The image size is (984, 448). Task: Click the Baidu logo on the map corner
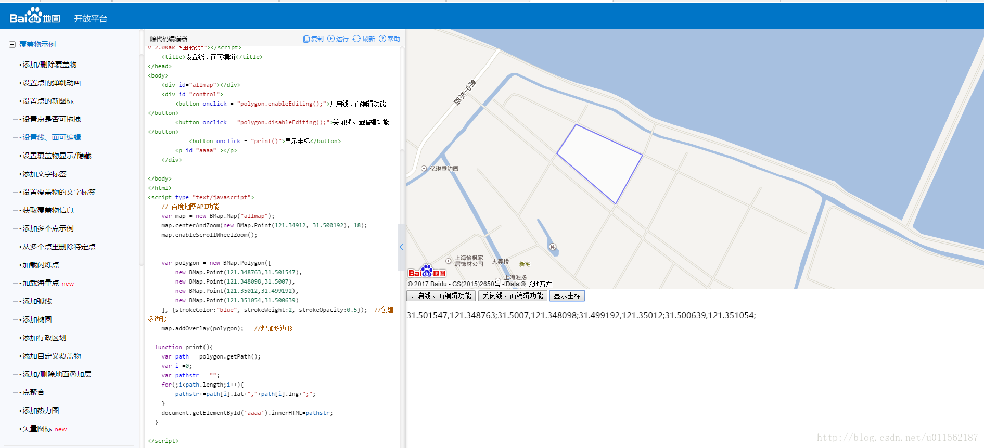tap(427, 272)
